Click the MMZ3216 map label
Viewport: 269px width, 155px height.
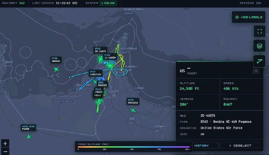[x=133, y=101]
